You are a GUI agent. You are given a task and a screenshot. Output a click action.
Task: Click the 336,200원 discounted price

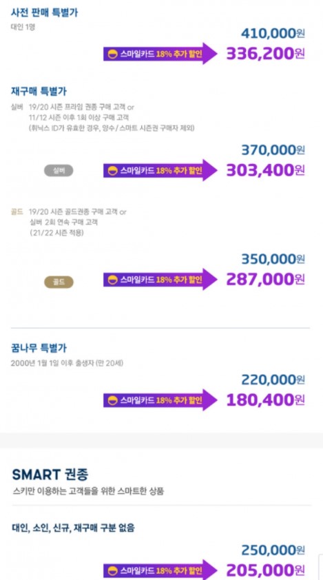pyautogui.click(x=265, y=54)
